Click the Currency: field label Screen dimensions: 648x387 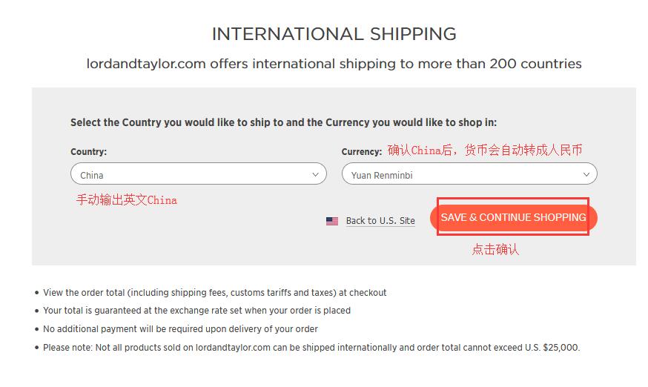362,152
